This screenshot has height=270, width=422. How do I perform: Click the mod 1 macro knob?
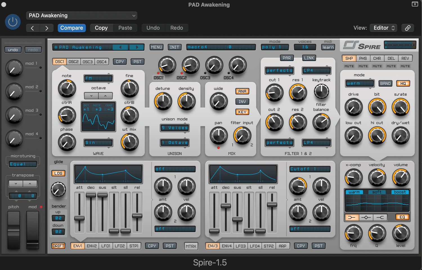tap(14, 68)
